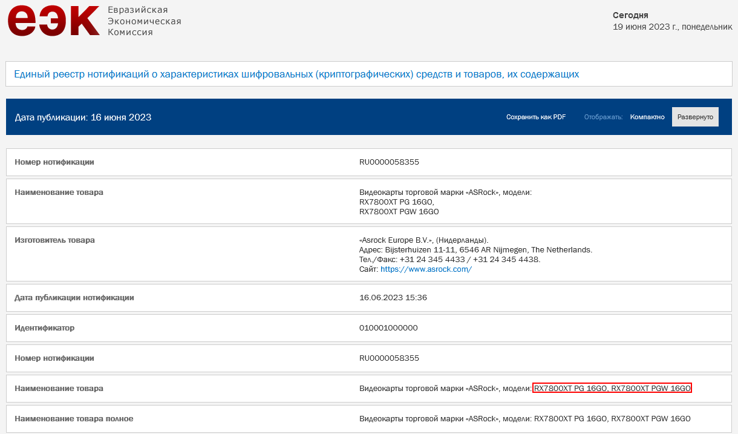Switch display to Компактно
This screenshot has width=738, height=434.
click(647, 117)
